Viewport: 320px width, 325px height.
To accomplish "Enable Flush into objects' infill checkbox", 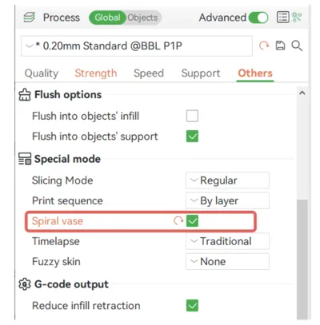I will tap(192, 116).
